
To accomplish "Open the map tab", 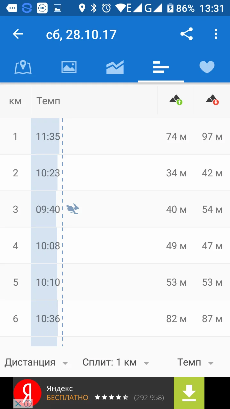I will (23, 67).
